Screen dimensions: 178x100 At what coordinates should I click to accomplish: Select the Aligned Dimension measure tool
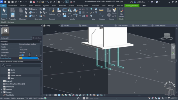pyautogui.click(x=101, y=10)
